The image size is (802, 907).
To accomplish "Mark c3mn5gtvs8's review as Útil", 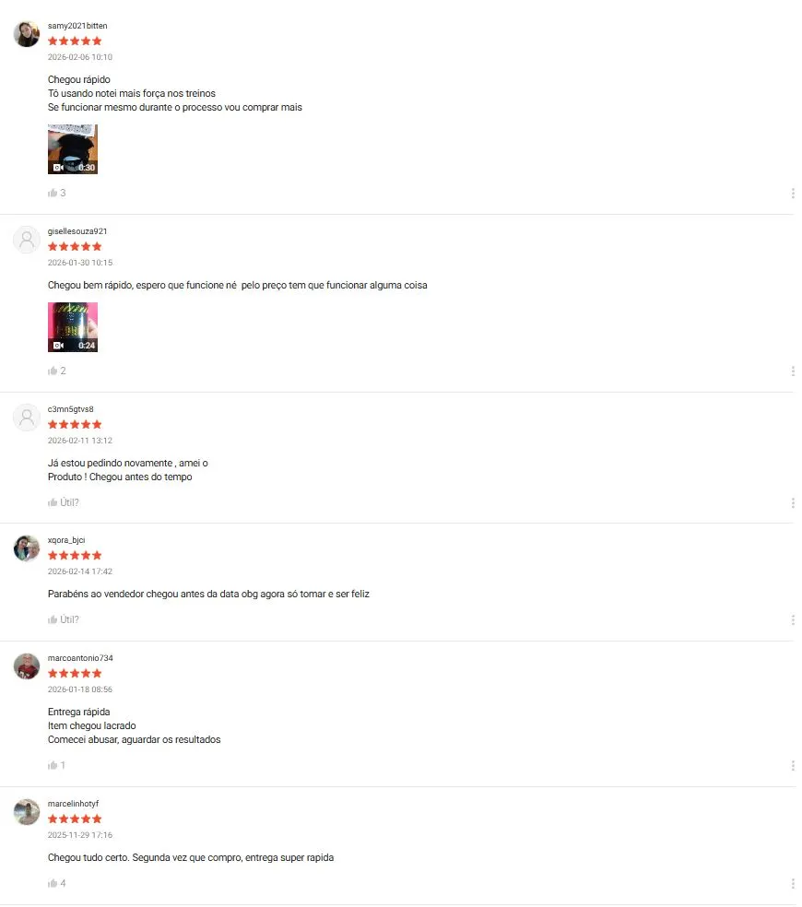I will [x=63, y=502].
